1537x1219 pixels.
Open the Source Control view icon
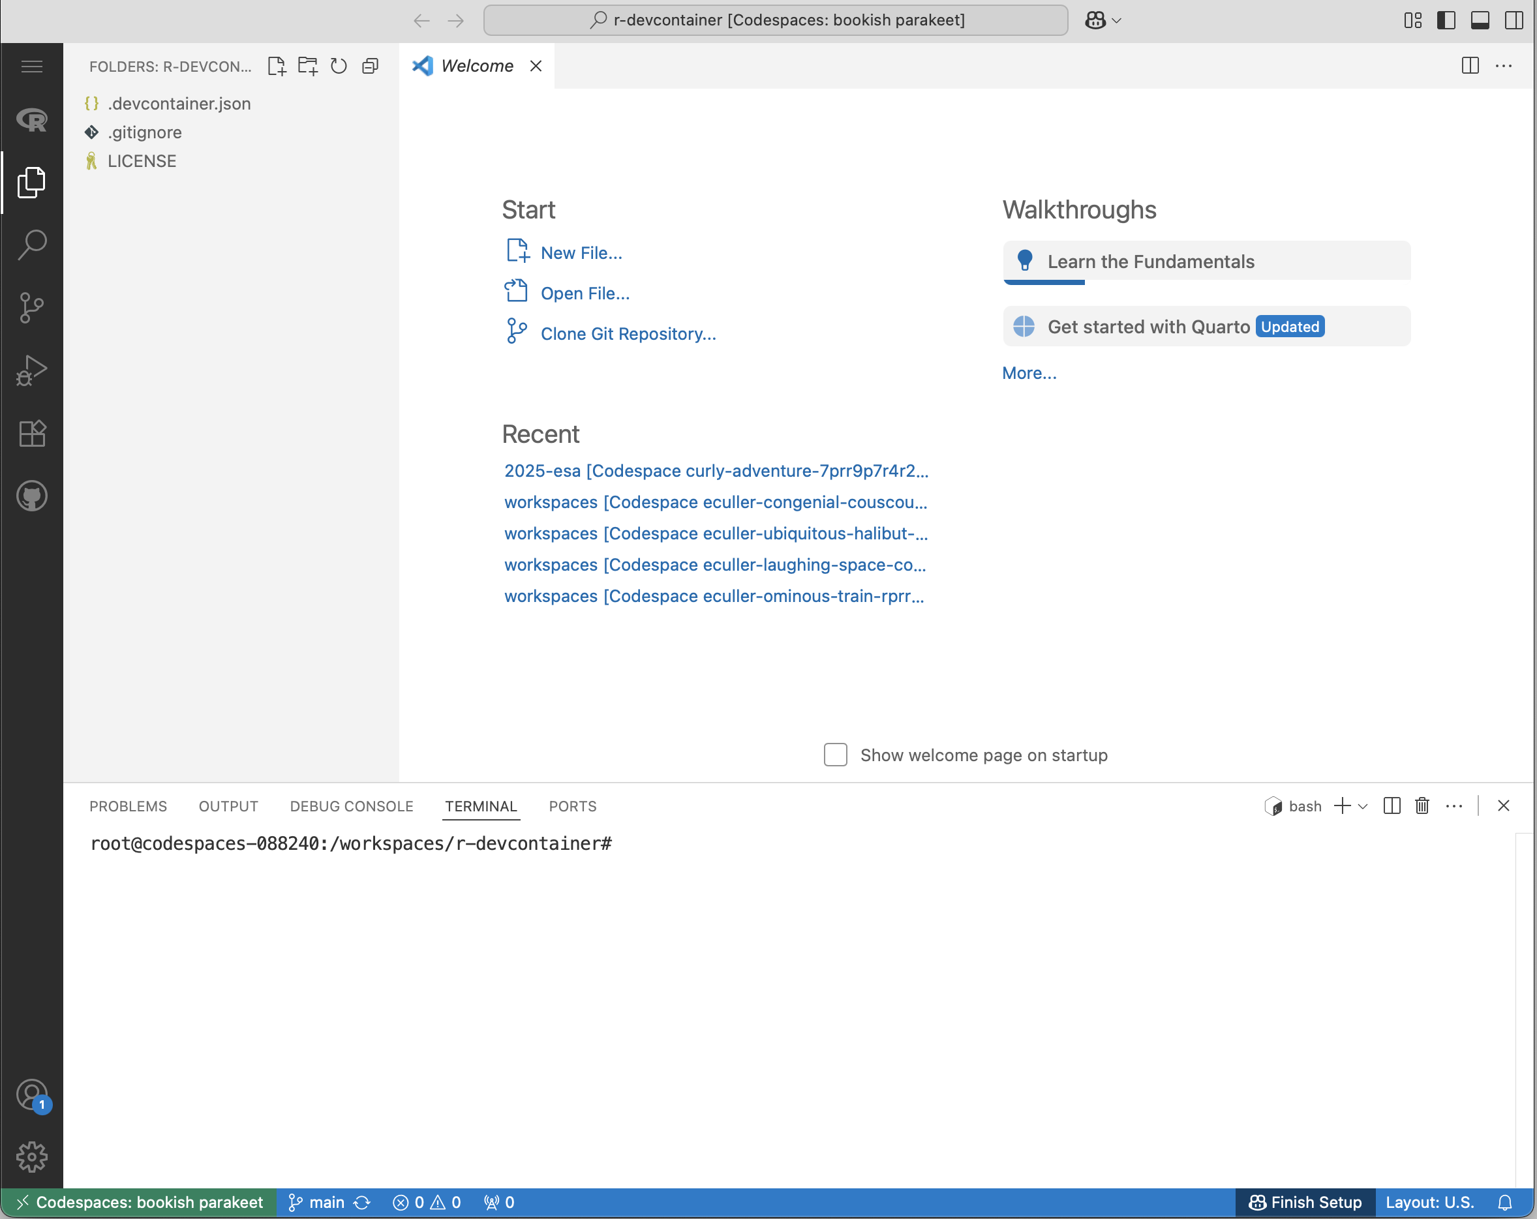(x=31, y=307)
